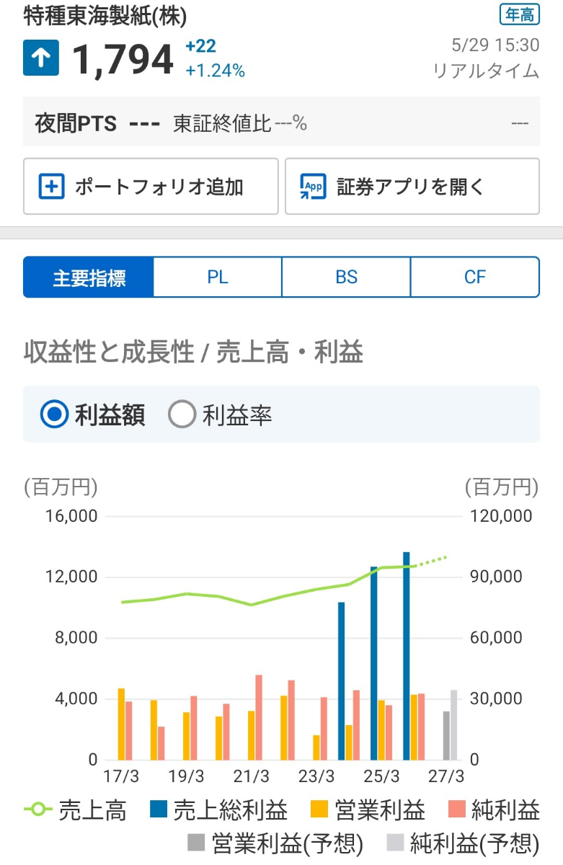
Task: Click the x-axis label 21/3
Action: (x=251, y=777)
